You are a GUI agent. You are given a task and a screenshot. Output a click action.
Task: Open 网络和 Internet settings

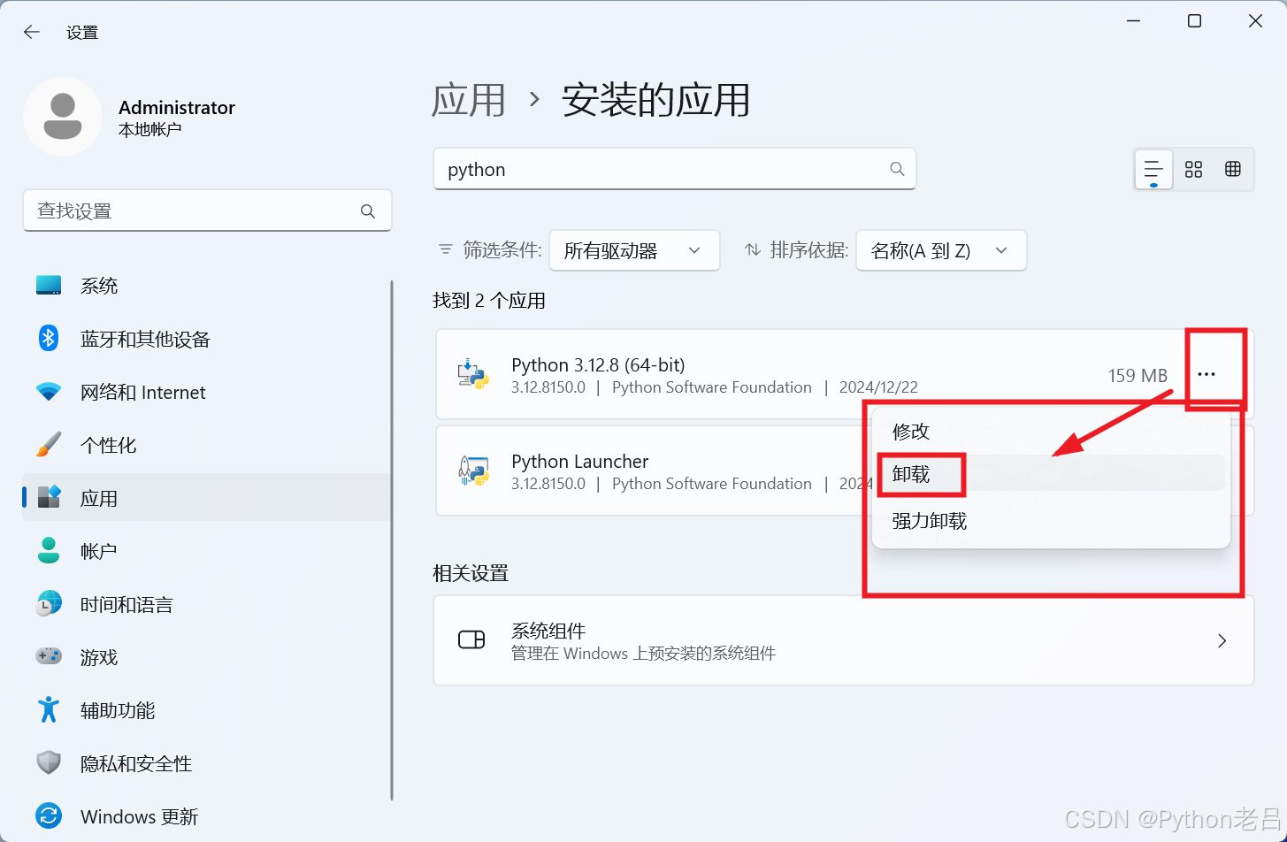click(207, 392)
